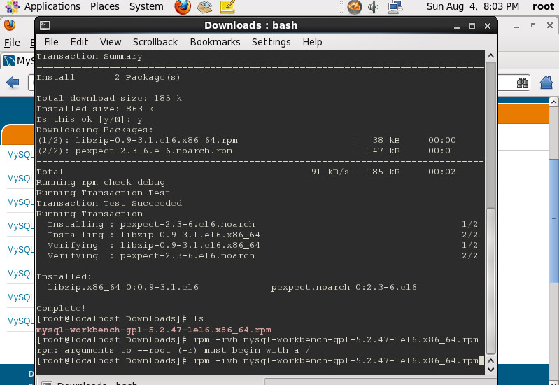The image size is (559, 385).
Task: Click the 'Downloading Packages:' line
Action: (x=95, y=130)
